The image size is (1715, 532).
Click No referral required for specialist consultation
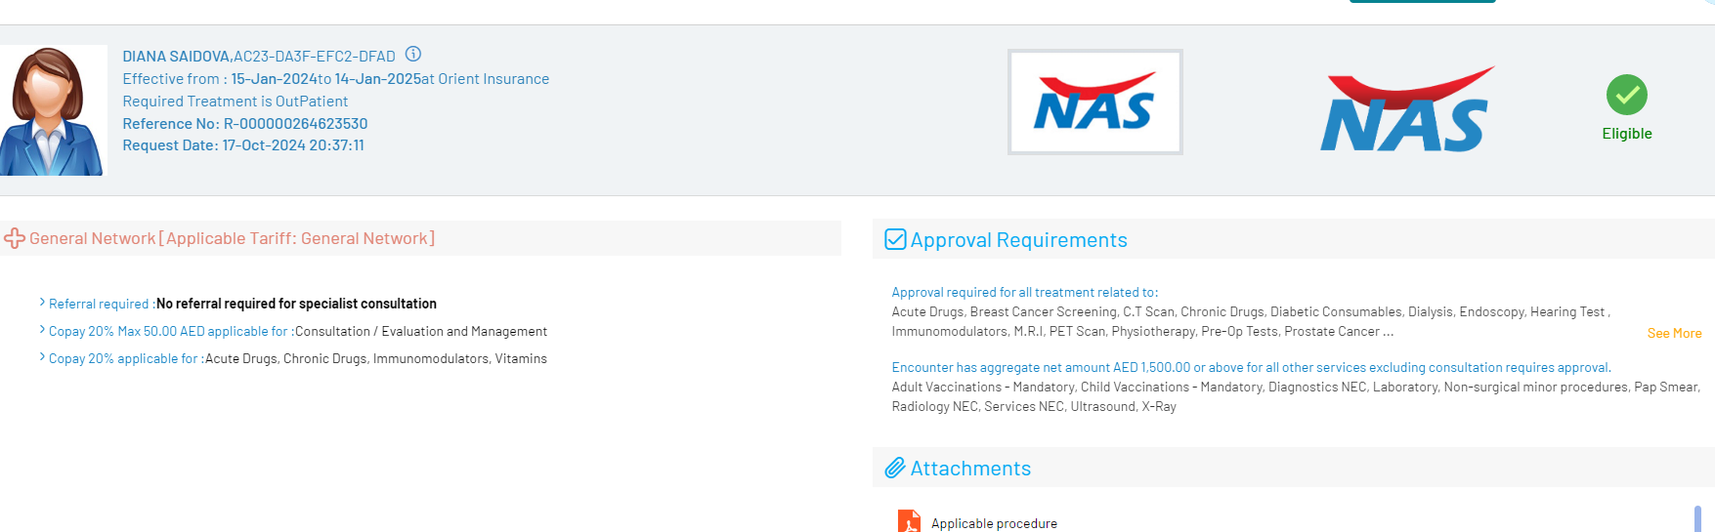(296, 304)
